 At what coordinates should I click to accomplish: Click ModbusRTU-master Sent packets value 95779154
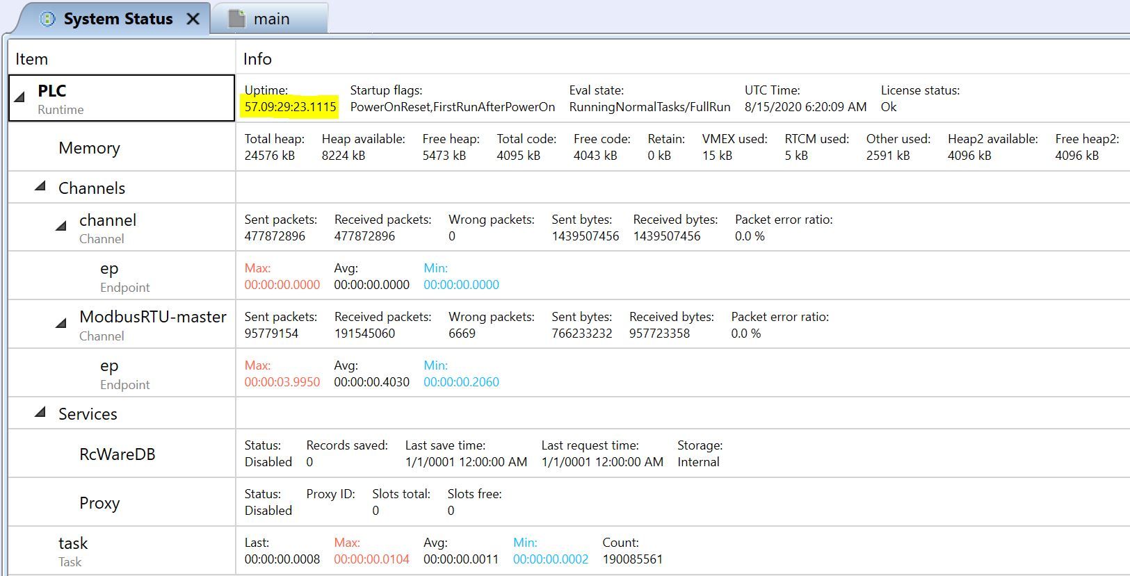271,333
